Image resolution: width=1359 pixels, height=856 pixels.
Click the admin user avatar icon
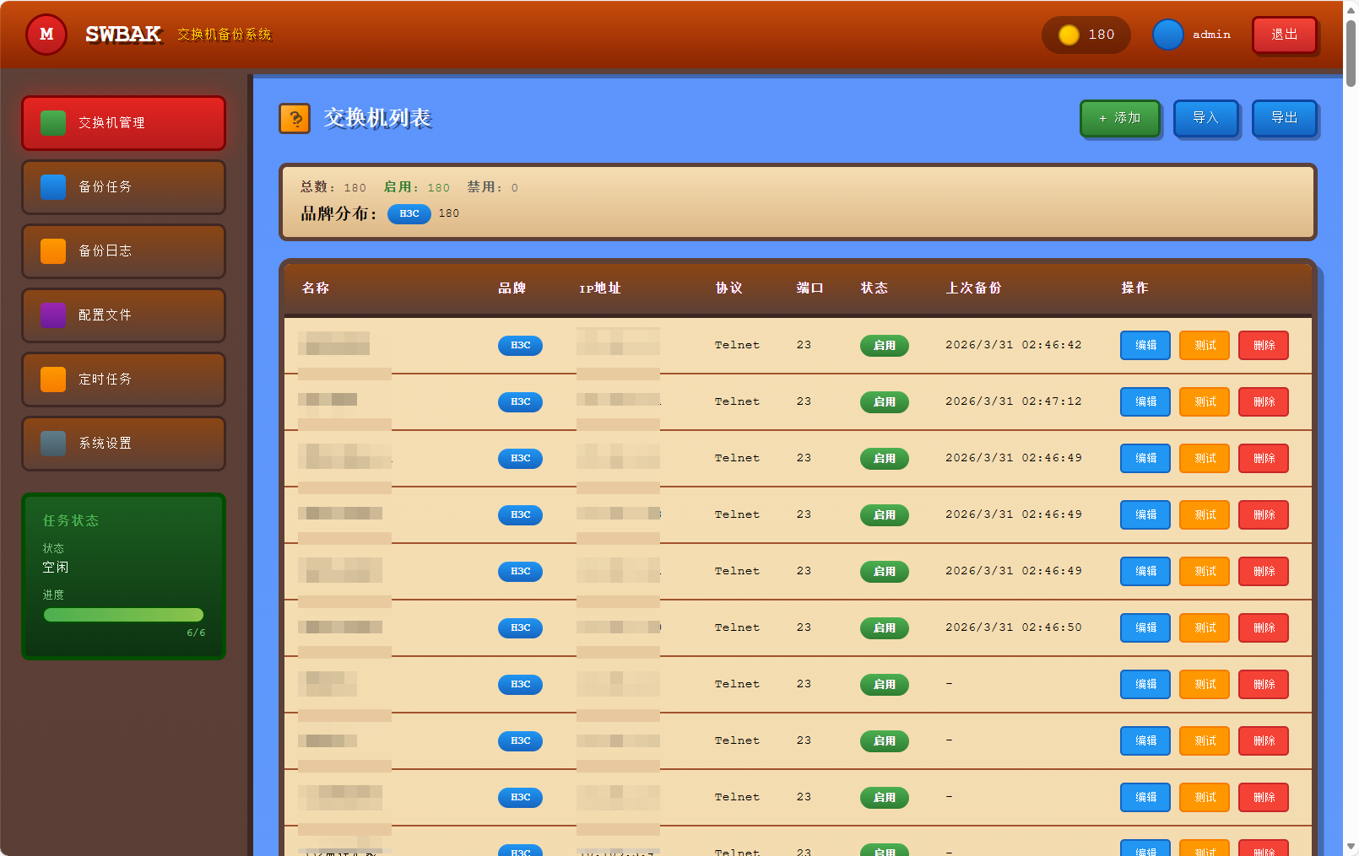[x=1167, y=35]
